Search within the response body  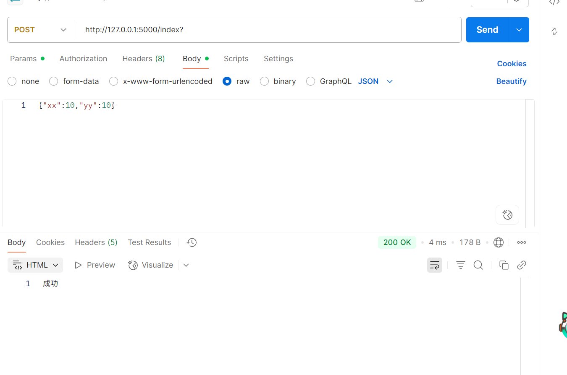click(478, 265)
